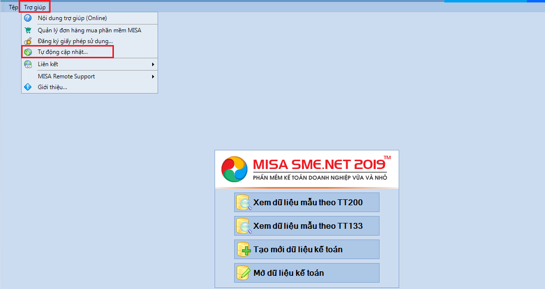545x289 pixels.
Task: Click the blue Giới thiệu info icon
Action: (28, 87)
